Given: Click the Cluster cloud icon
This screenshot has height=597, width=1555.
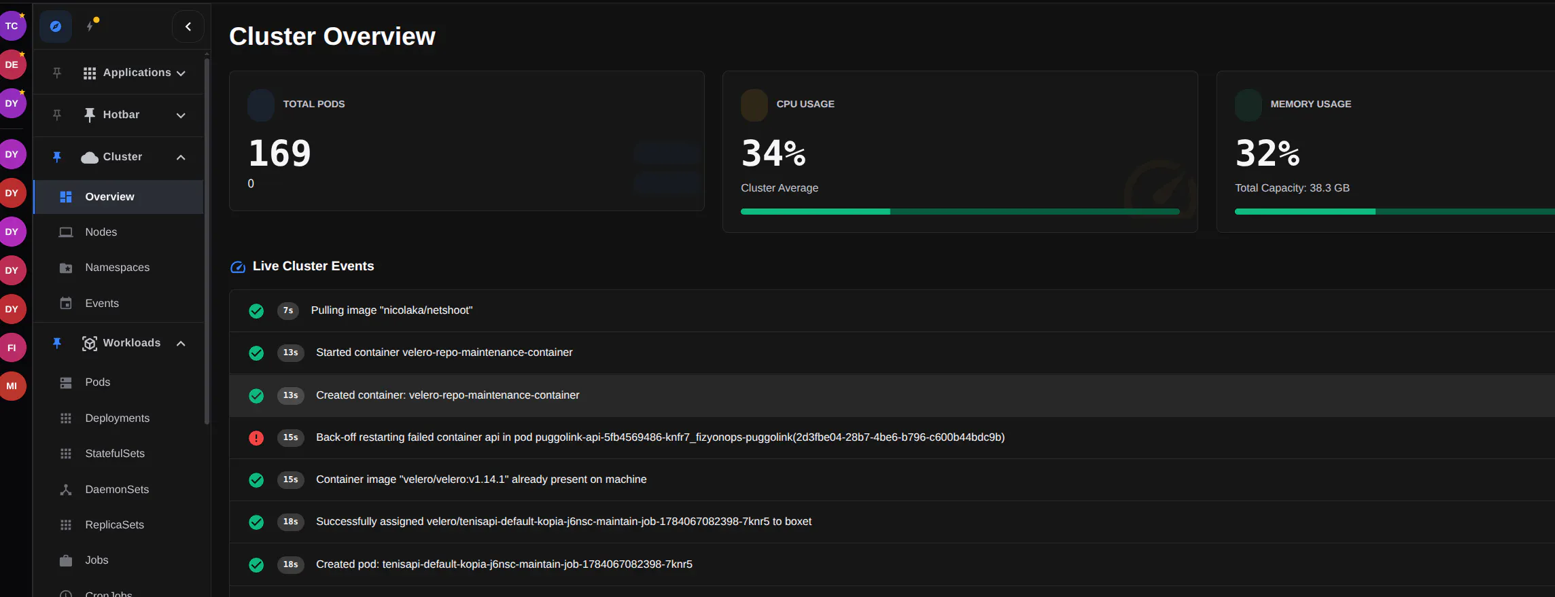Looking at the screenshot, I should tap(90, 158).
